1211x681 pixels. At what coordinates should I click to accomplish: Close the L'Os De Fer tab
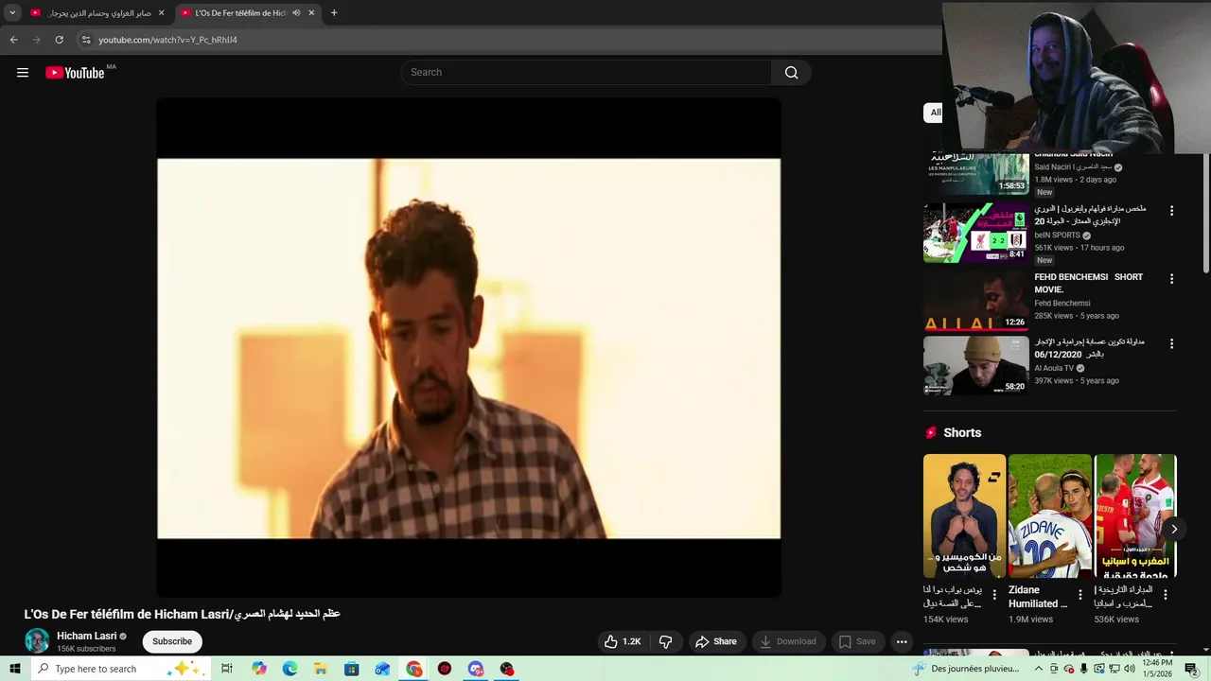point(311,13)
